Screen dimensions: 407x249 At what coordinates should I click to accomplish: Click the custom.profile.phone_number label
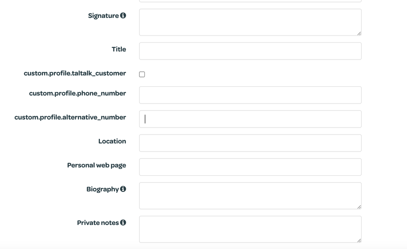pyautogui.click(x=77, y=93)
